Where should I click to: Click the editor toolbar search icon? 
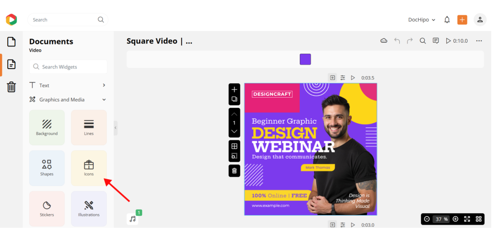click(423, 41)
